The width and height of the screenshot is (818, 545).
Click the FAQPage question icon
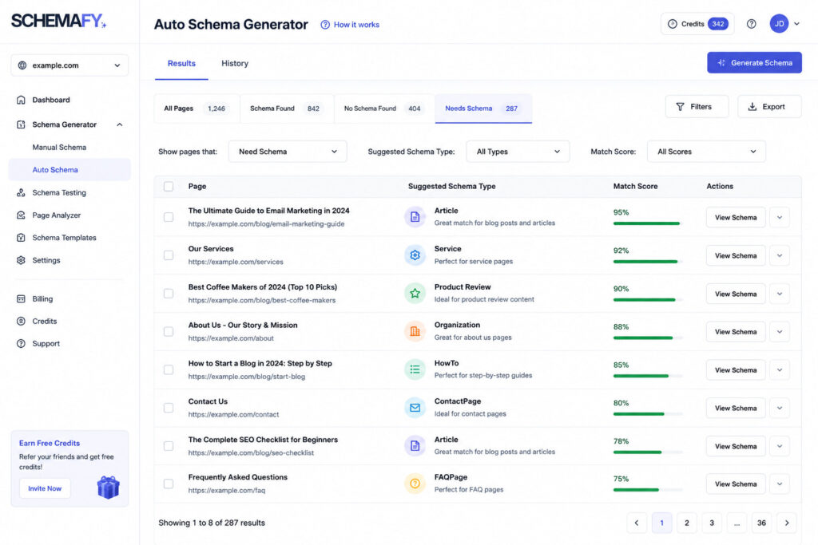point(415,484)
